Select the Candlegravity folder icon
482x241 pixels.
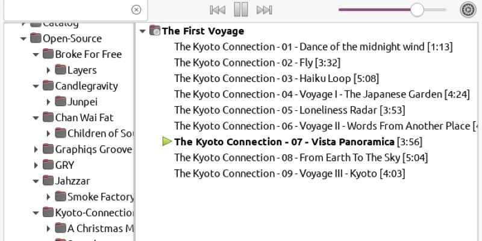pos(48,86)
